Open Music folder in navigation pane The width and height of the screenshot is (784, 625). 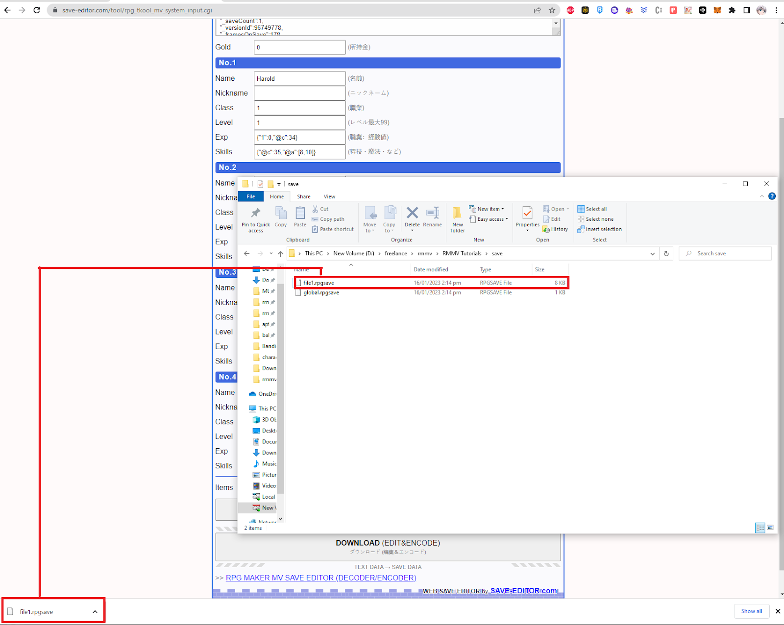(265, 463)
